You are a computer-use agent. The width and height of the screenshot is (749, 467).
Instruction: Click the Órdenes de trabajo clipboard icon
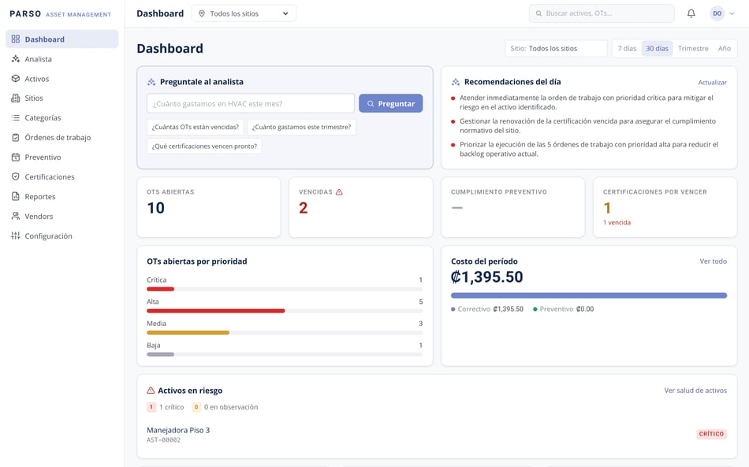16,137
